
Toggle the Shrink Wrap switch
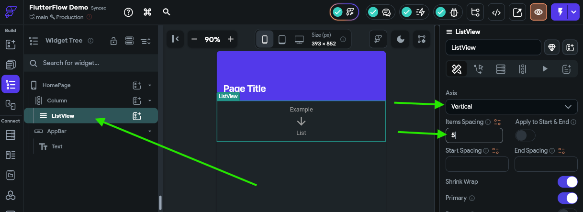coord(568,182)
